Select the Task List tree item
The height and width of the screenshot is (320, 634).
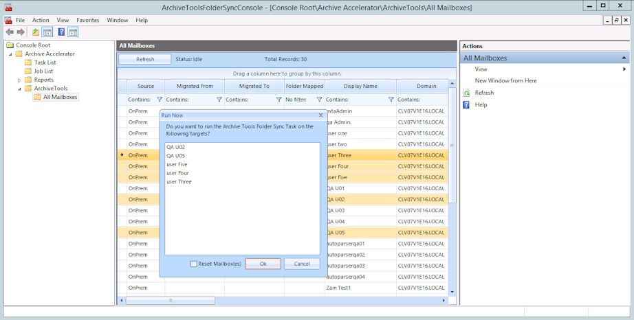45,62
